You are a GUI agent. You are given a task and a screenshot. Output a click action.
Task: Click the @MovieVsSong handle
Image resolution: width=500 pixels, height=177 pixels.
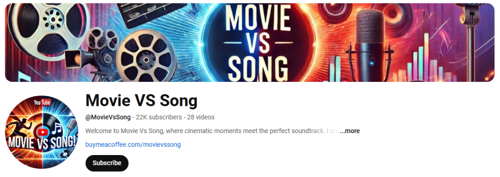108,117
